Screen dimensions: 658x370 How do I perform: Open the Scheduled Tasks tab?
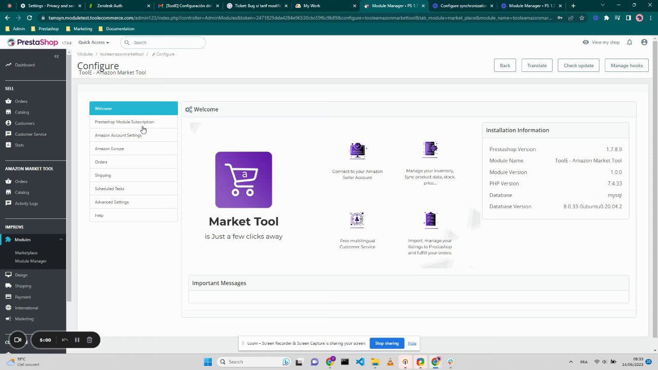[134, 189]
